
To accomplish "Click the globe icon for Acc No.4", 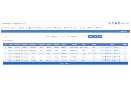I will tap(107, 57).
